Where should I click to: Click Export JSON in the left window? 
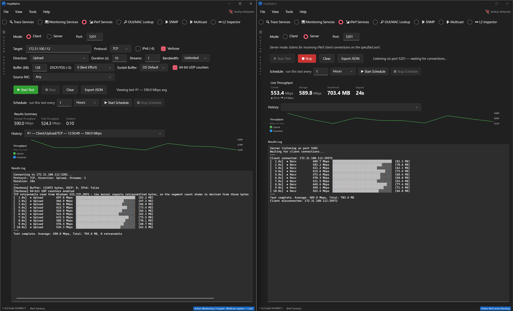pos(94,90)
